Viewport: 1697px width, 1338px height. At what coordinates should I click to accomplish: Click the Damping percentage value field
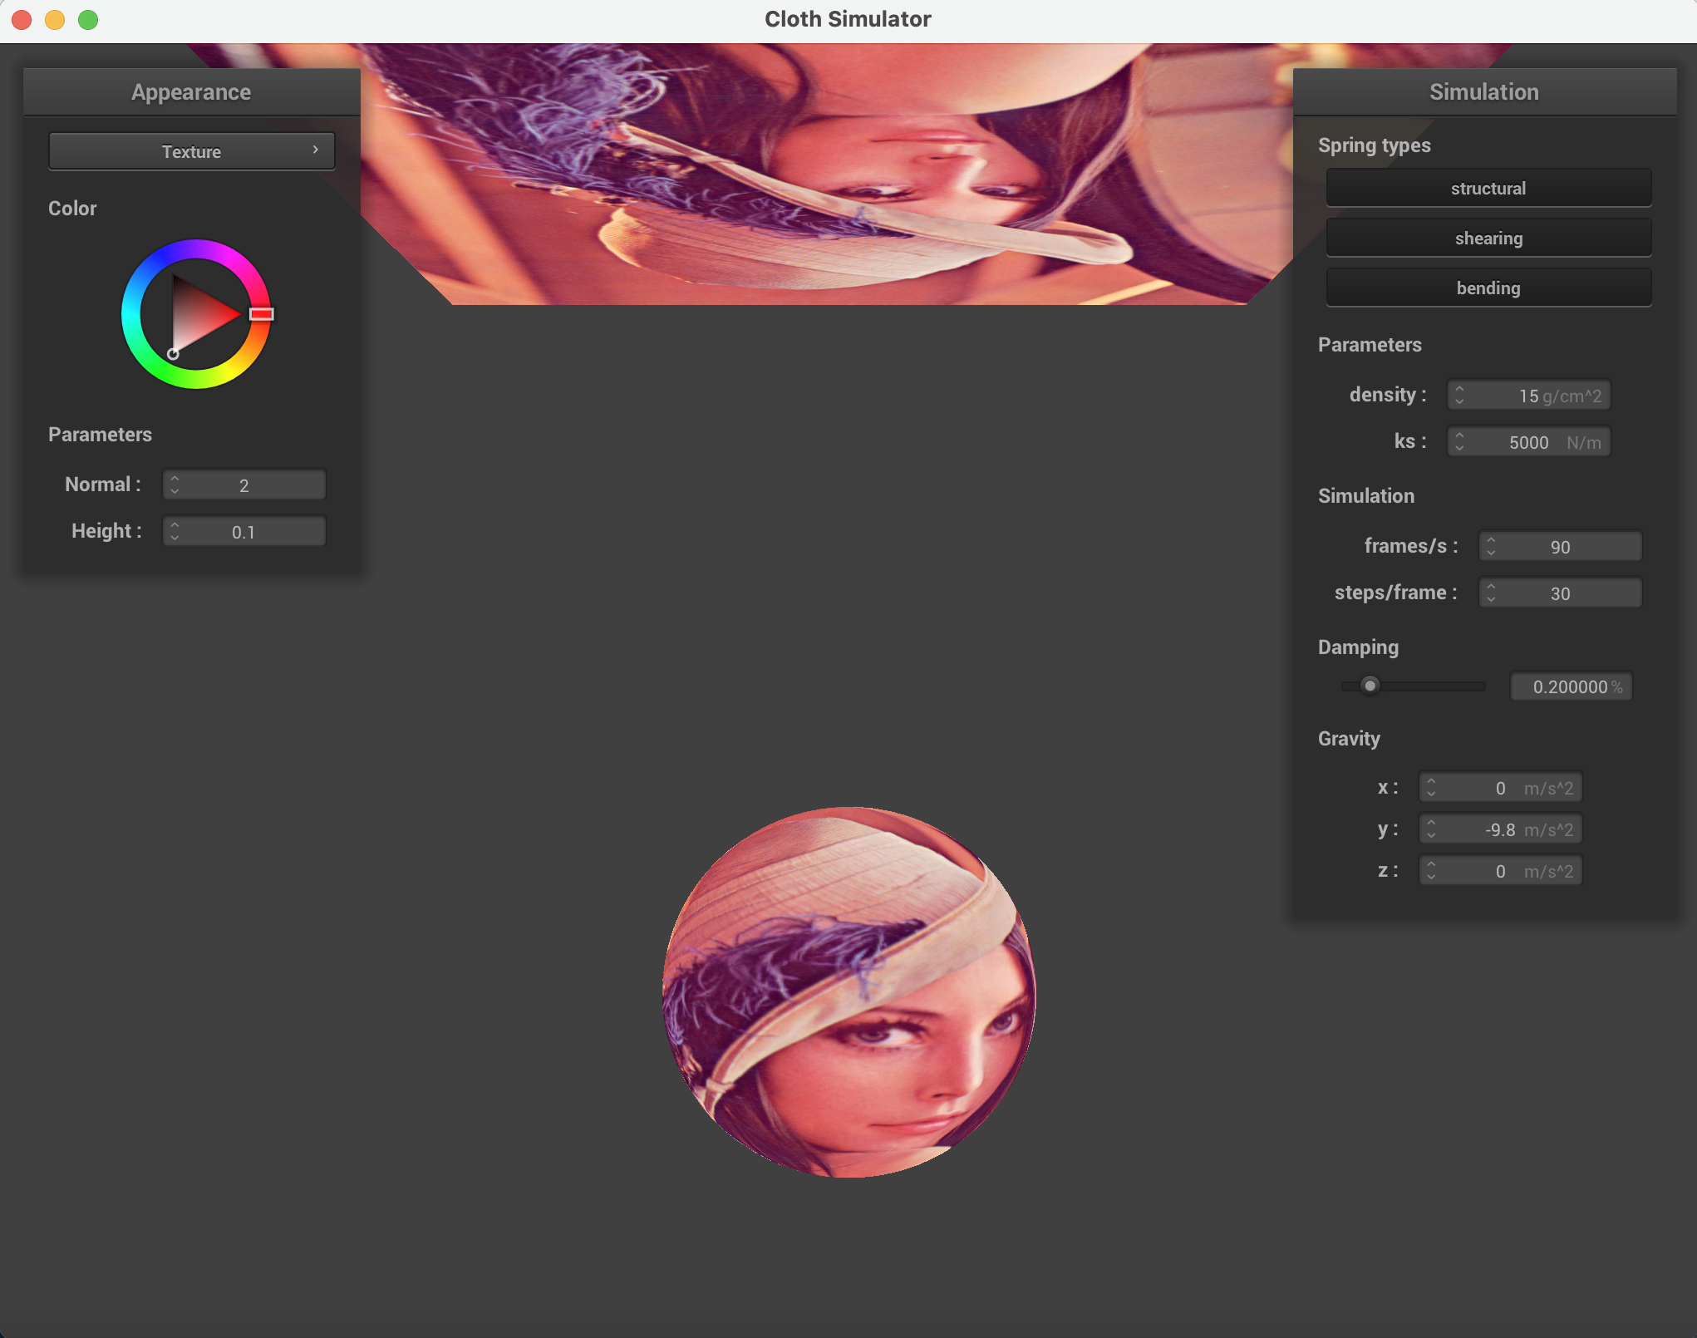click(x=1570, y=686)
